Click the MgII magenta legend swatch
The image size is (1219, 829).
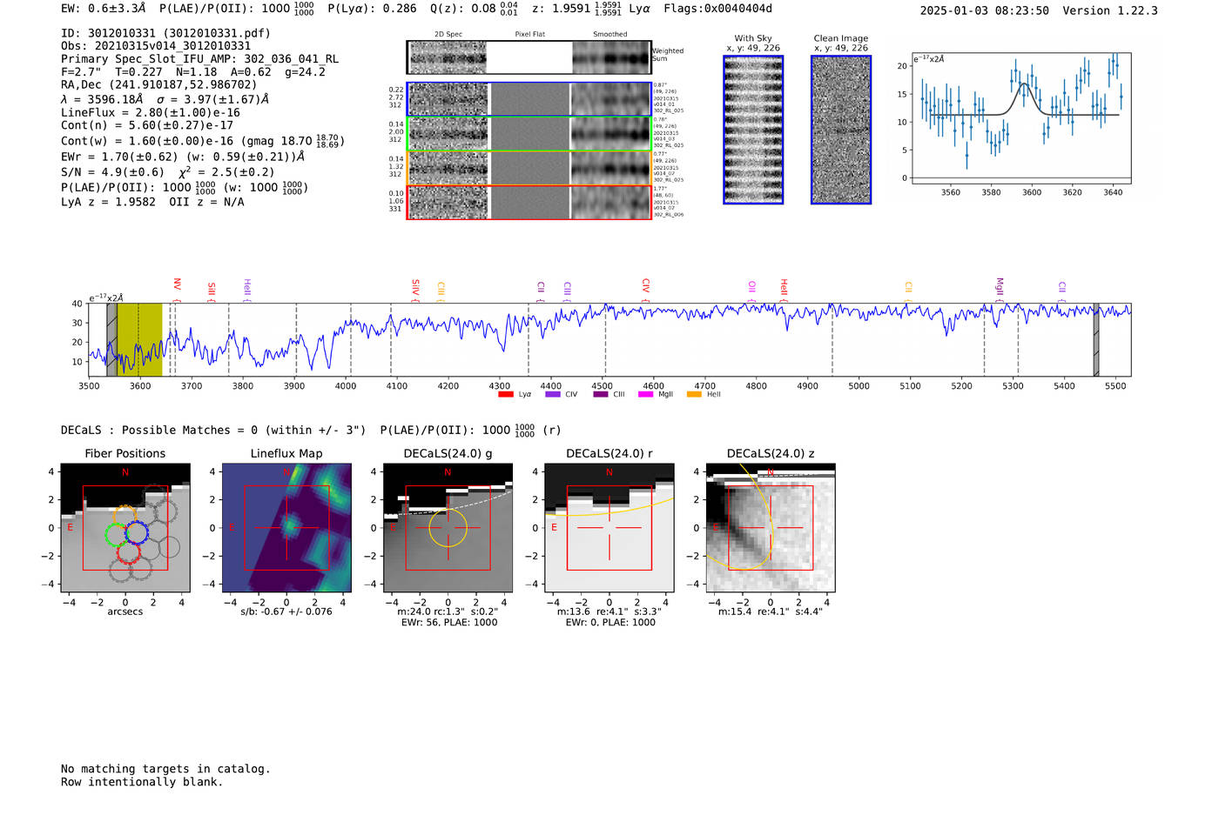coord(646,394)
